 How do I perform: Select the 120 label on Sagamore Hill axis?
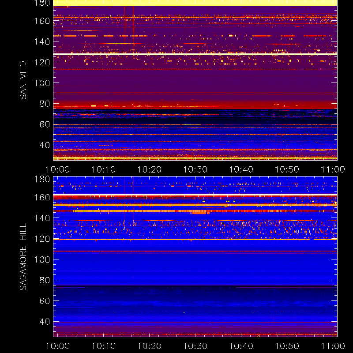(42, 239)
